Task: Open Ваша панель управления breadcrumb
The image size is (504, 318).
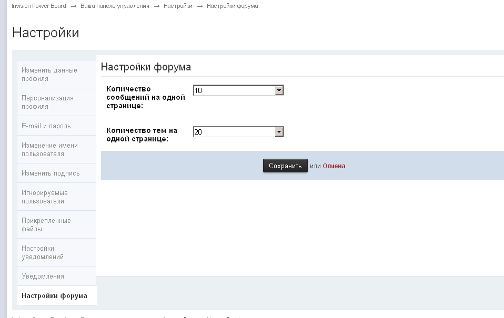Action: [x=115, y=6]
